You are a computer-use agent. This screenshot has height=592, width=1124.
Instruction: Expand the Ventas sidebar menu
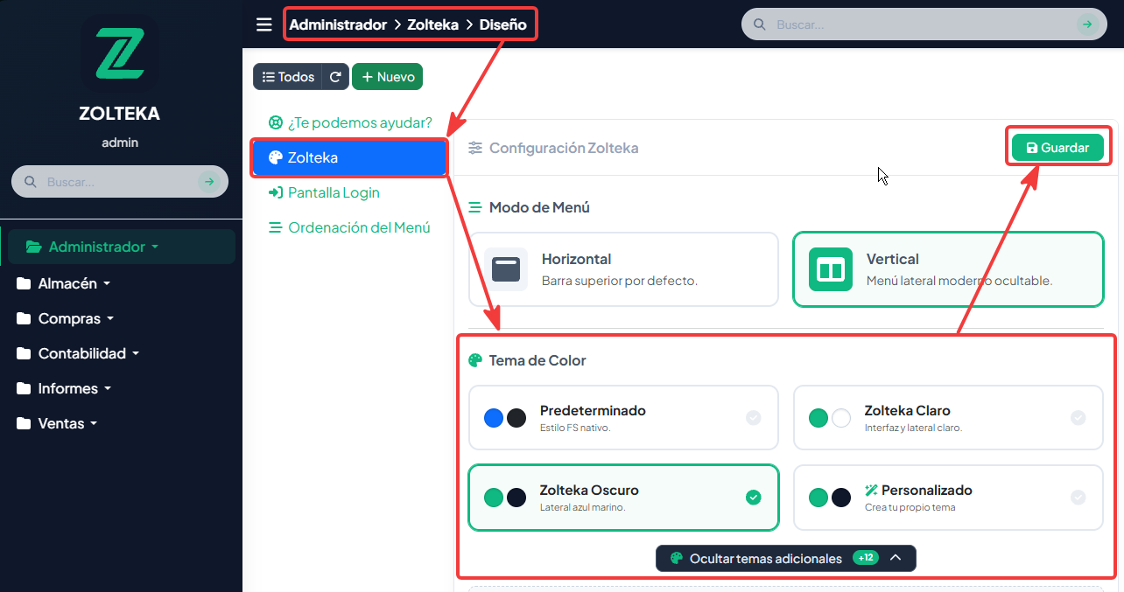(x=57, y=423)
